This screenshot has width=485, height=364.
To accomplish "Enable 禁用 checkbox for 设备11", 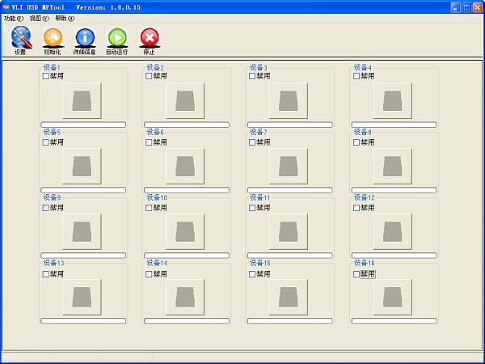I will click(x=252, y=208).
